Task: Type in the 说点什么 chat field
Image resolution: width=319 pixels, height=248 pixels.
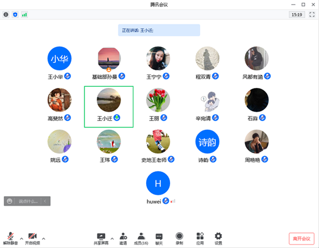Action: tap(29, 201)
